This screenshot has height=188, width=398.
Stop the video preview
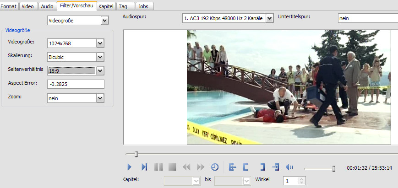[172, 167]
